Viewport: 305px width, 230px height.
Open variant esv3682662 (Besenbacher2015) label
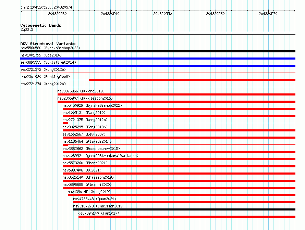(91, 149)
